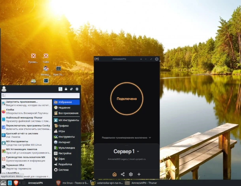Open the Игры category
Viewport: 241px width, 186px height.
(66, 132)
